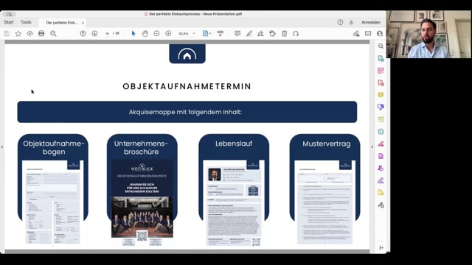Collapse the right tools pane arrow

[x=372, y=147]
